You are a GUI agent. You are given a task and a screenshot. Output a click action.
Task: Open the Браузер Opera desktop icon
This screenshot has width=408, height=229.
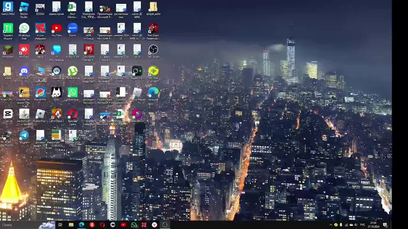tap(73, 117)
